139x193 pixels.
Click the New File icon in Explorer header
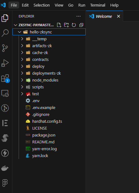point(59,25)
